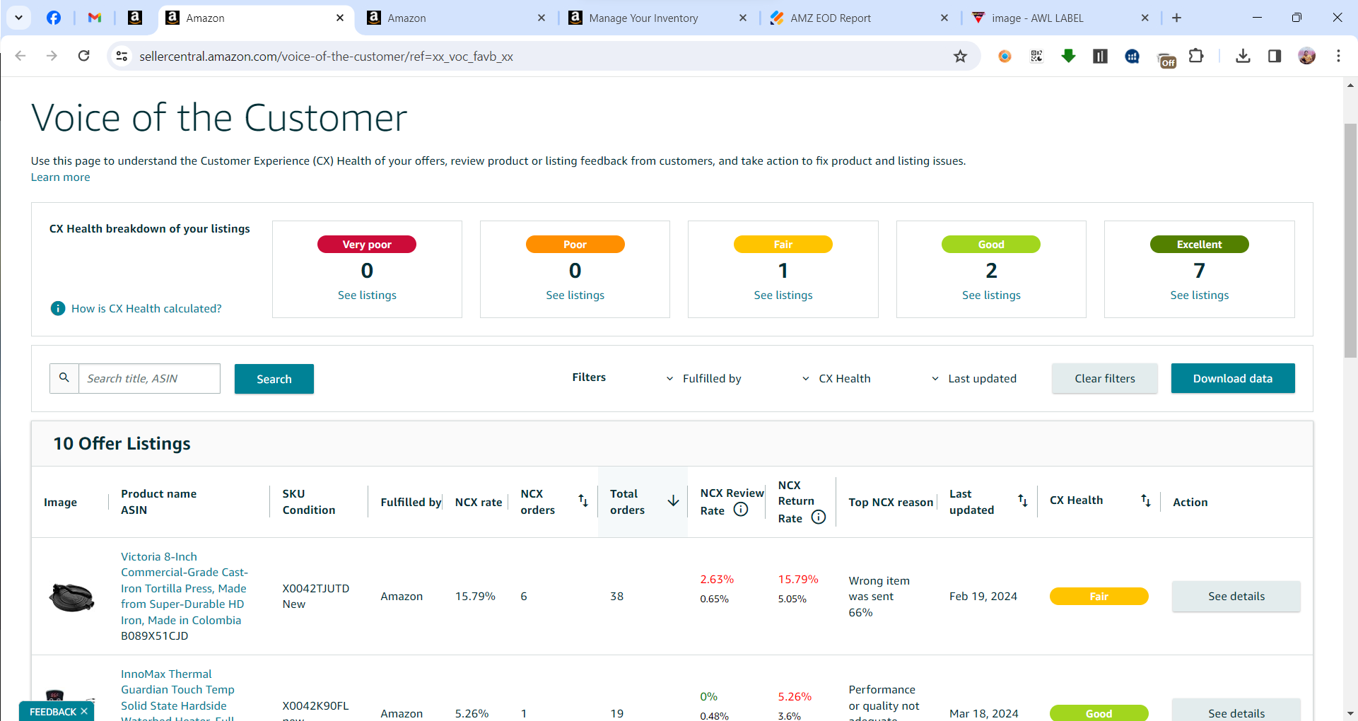Download the listings data
The width and height of the screenshot is (1358, 721).
1233,378
